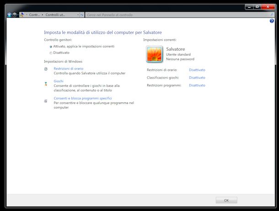Viewport: 279px width, 211px height.
Task: Confirm settings with the OK button
Action: [226, 200]
